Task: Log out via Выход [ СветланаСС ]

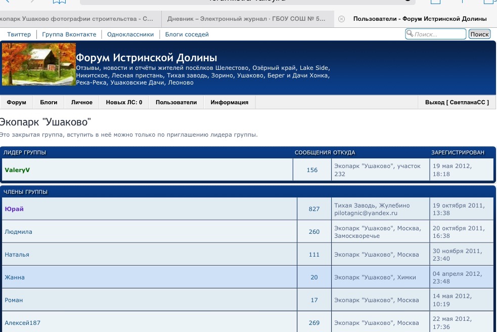Action: (x=457, y=102)
